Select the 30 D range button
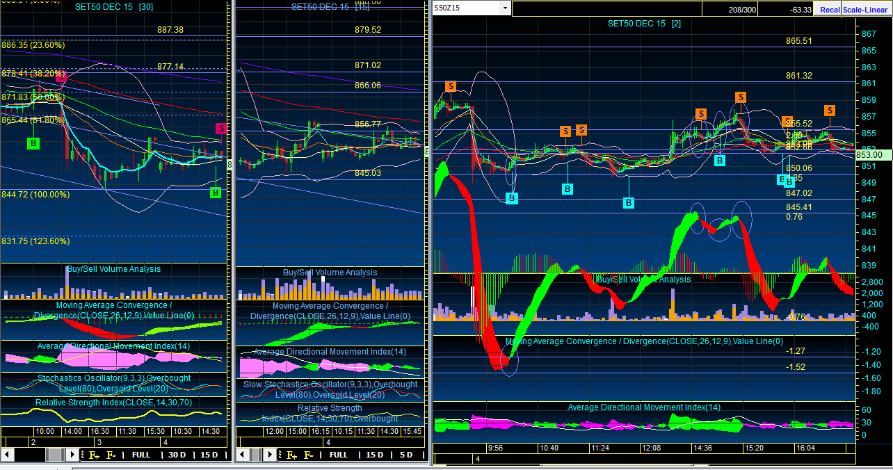Image resolution: width=893 pixels, height=470 pixels. 177,455
